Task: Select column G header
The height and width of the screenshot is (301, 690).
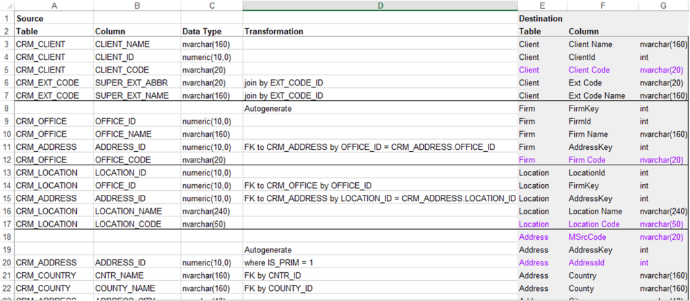Action: [664, 5]
